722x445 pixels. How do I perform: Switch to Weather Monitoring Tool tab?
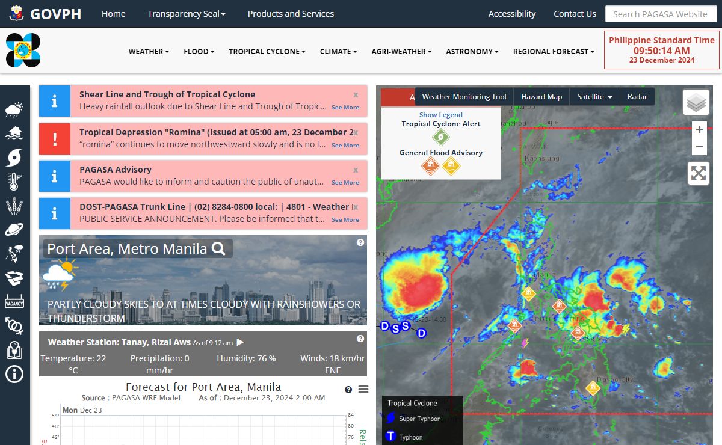(464, 97)
